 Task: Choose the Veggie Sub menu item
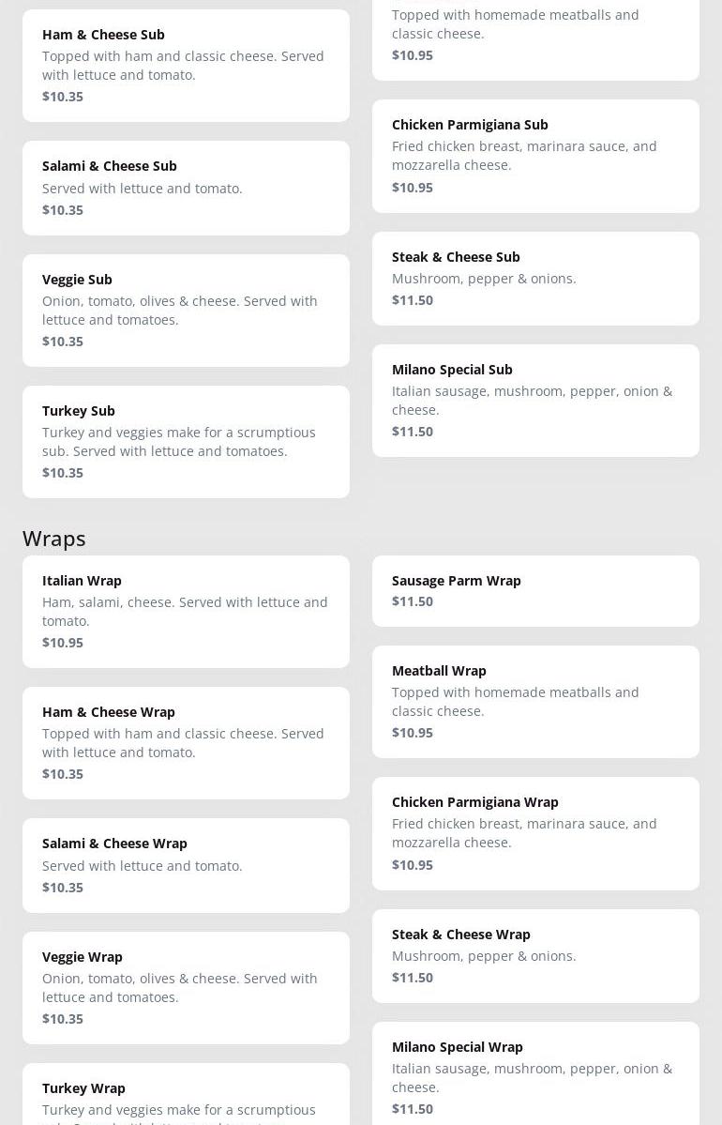click(186, 311)
